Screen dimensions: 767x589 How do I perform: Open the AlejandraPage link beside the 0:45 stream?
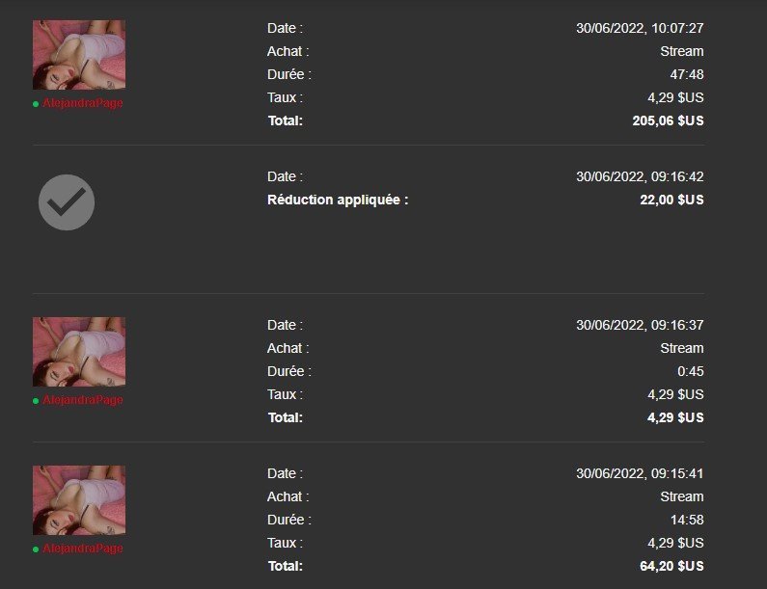click(x=83, y=400)
